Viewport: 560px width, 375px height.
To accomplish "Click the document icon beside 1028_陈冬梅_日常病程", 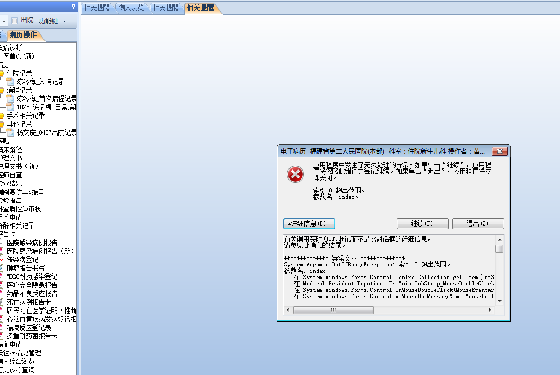I will 11,107.
